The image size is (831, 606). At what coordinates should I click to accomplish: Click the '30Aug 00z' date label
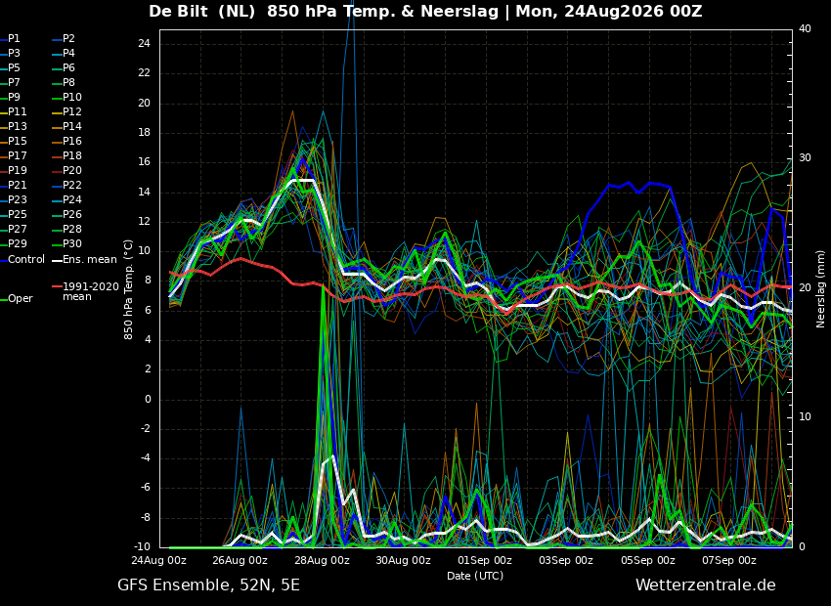[404, 560]
